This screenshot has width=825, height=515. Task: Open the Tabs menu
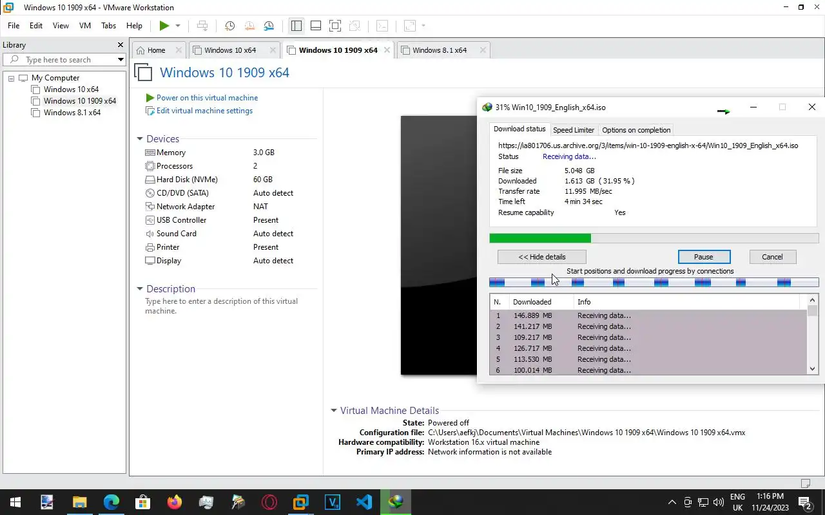[108, 26]
